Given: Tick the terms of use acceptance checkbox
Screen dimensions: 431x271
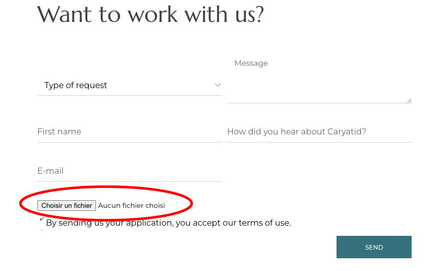Looking at the screenshot, I should (42, 220).
